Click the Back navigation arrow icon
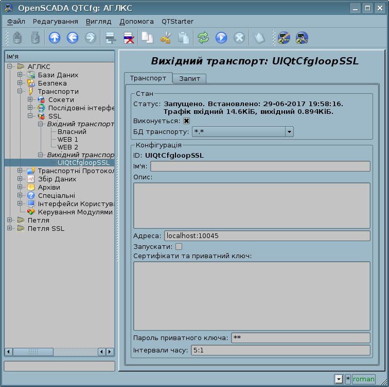 pos(72,38)
